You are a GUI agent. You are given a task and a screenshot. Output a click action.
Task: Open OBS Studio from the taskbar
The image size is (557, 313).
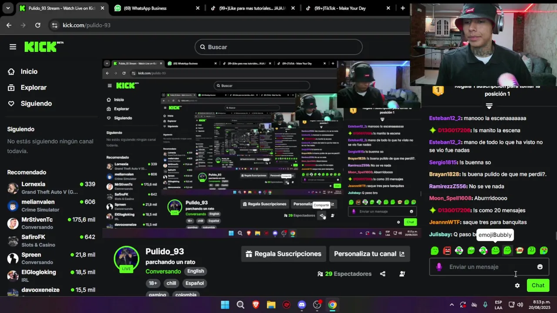[x=317, y=305]
